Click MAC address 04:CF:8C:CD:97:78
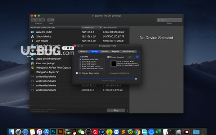Image resolution: width=216 pixels, height=135 pixels. (x=113, y=36)
